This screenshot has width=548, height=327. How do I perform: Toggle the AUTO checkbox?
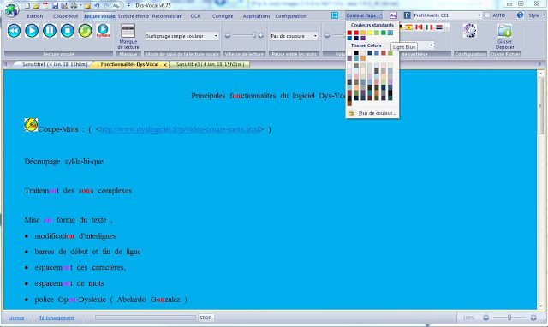[x=487, y=15]
